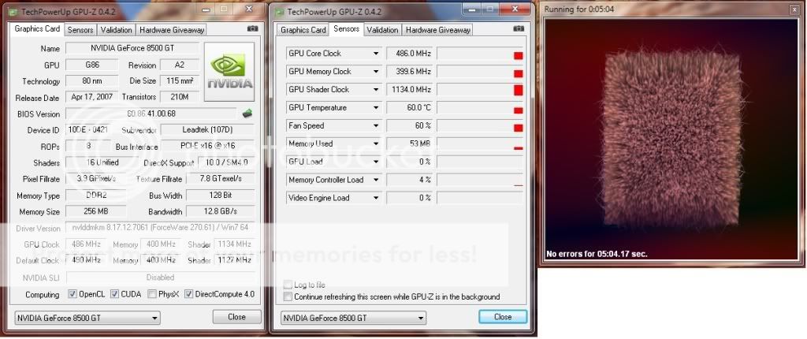
Task: Click the G86 GPU value
Action: coord(92,65)
